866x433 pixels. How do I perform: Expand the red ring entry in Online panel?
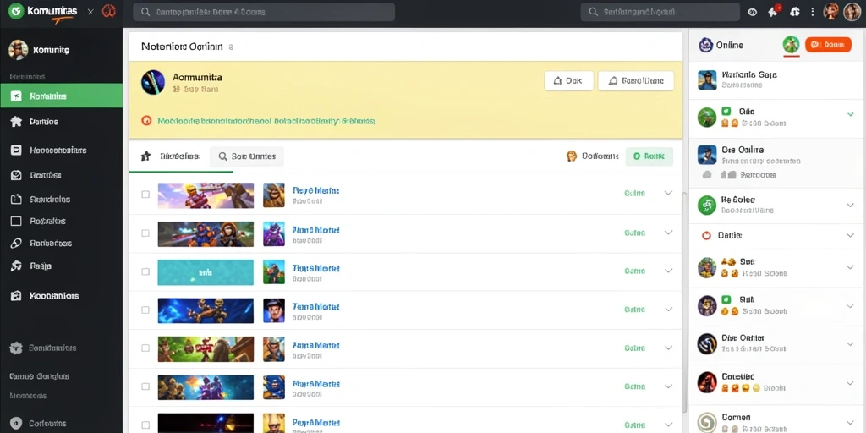(x=851, y=235)
